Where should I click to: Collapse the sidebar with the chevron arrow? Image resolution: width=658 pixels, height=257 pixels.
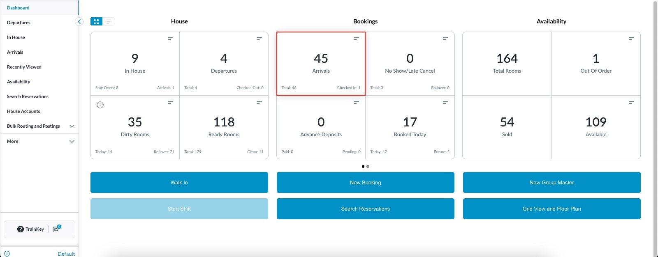(x=79, y=22)
